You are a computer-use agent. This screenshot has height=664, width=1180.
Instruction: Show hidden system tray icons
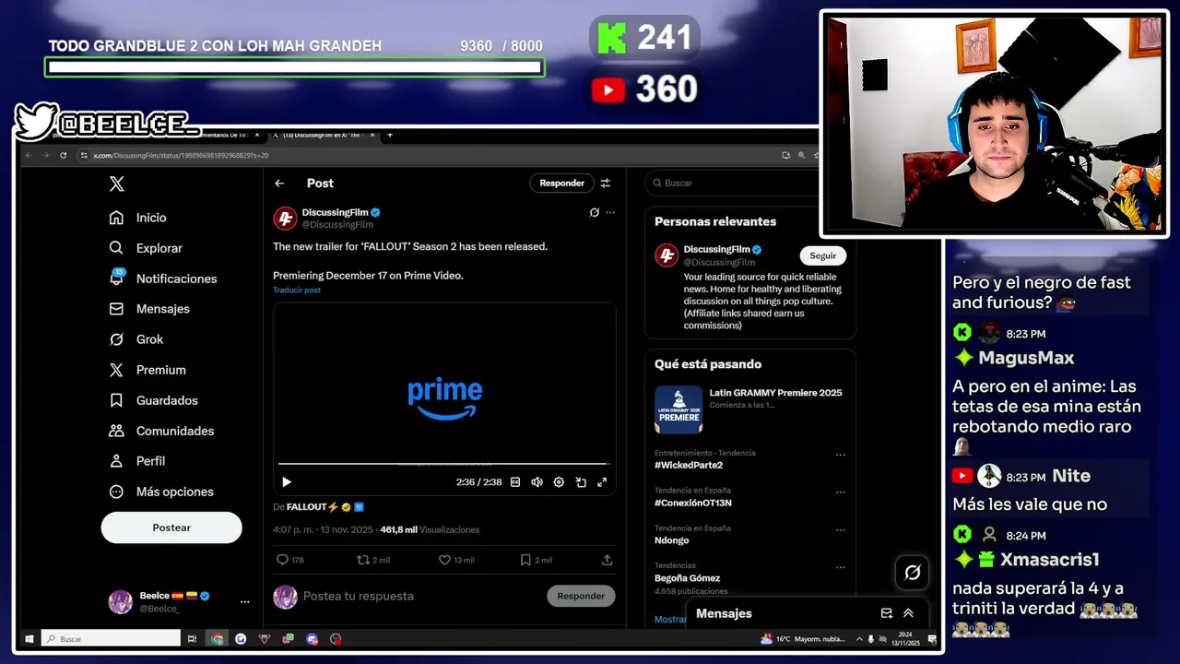(x=859, y=638)
